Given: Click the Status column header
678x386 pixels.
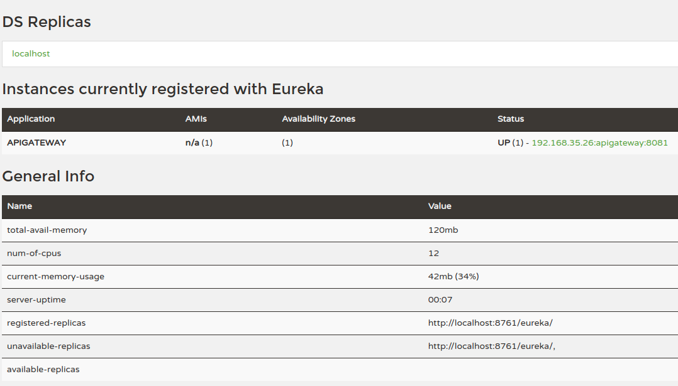Looking at the screenshot, I should (510, 119).
